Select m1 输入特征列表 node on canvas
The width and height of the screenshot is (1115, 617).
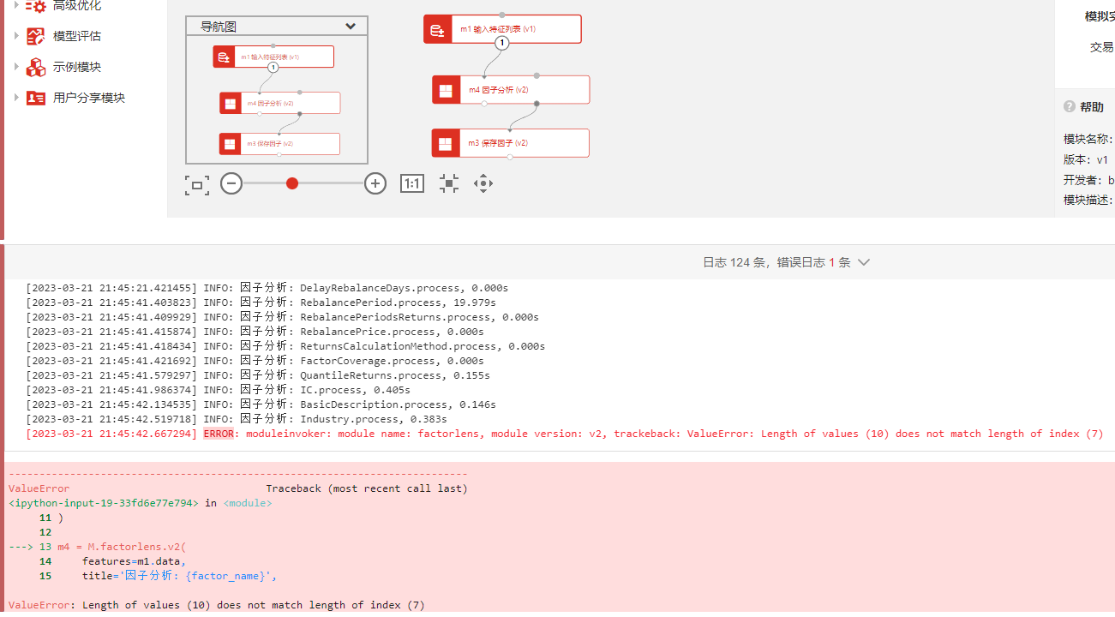502,28
